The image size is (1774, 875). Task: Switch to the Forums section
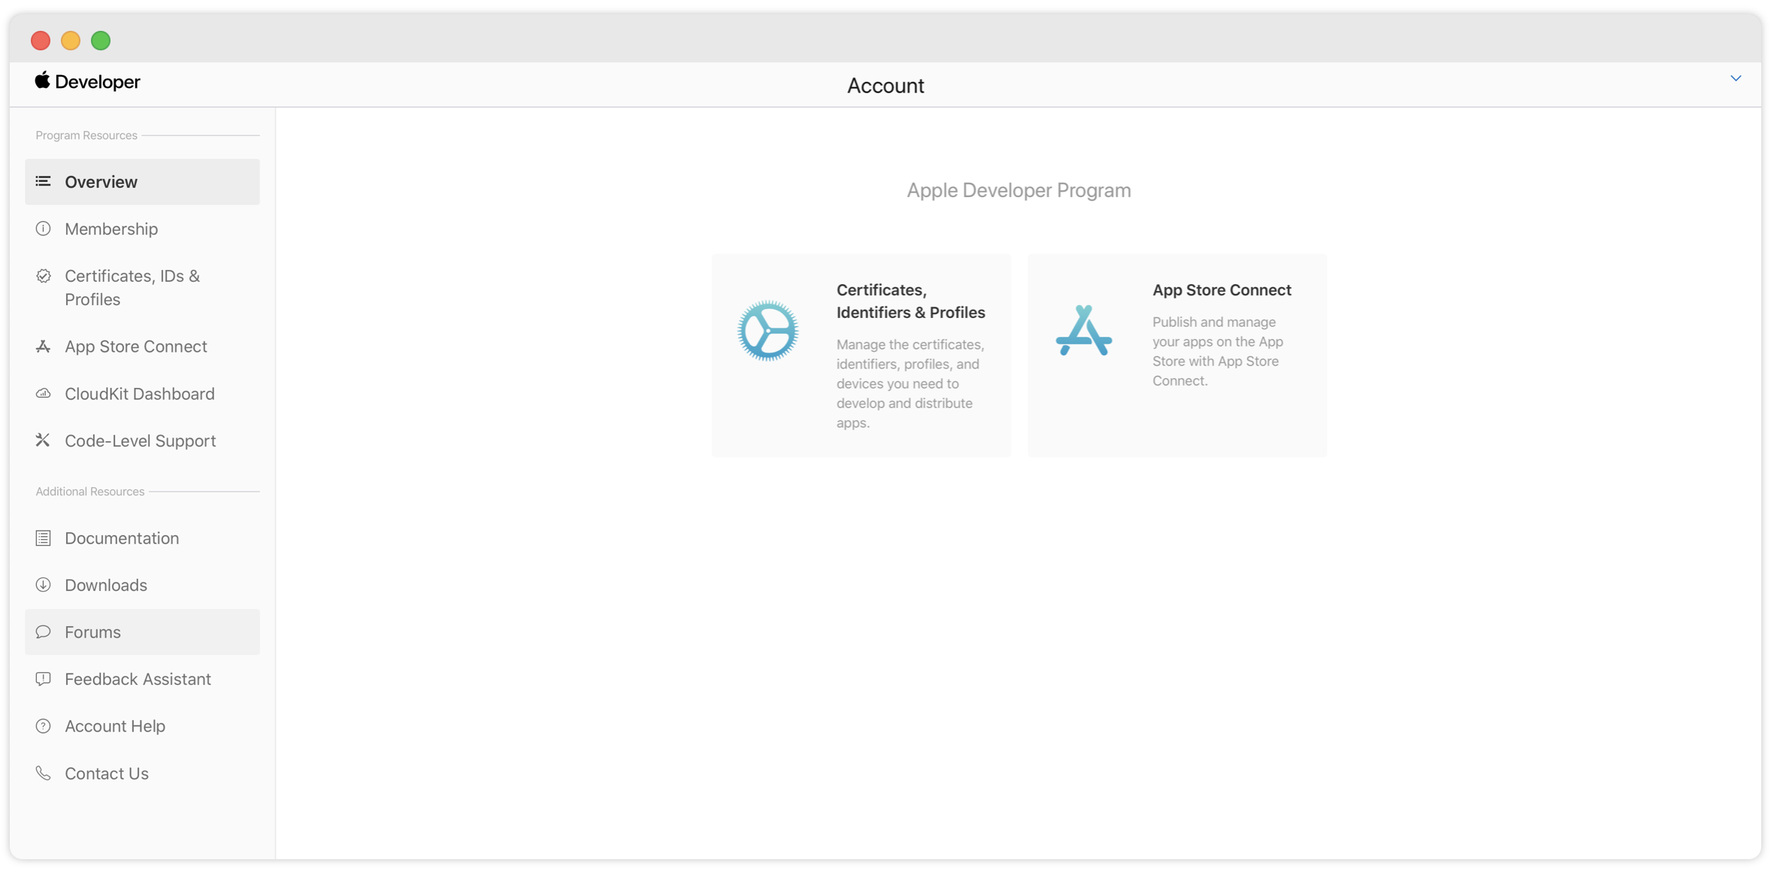pyautogui.click(x=92, y=631)
